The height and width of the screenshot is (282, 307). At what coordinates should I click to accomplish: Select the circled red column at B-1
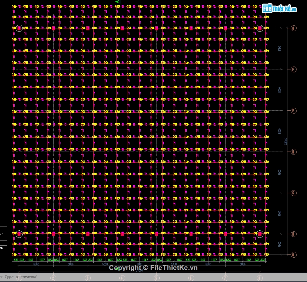click(19, 234)
